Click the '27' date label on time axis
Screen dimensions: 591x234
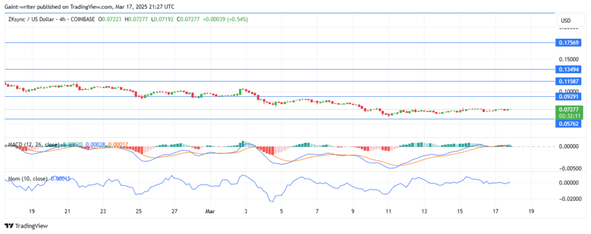pos(174,211)
